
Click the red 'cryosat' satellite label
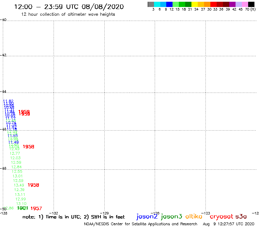222,217
